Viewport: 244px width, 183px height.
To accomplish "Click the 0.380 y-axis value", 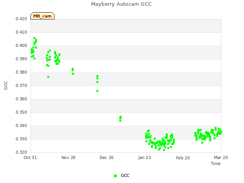I will (x=21, y=72).
